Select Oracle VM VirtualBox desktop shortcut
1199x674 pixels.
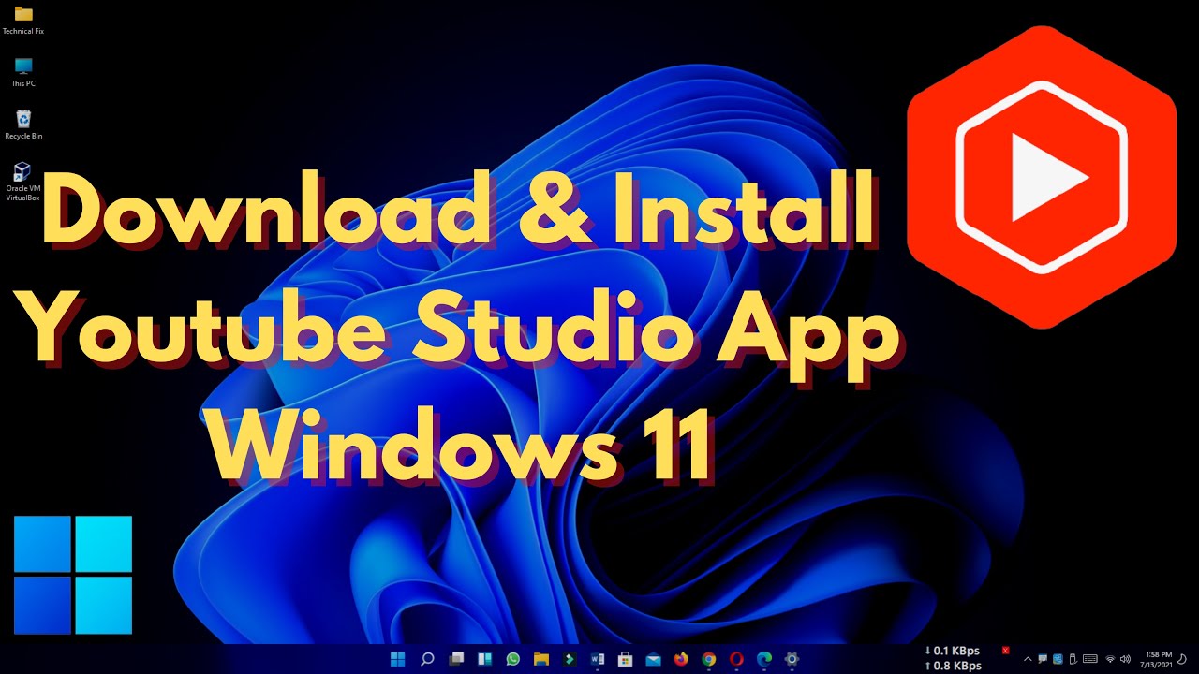point(23,182)
